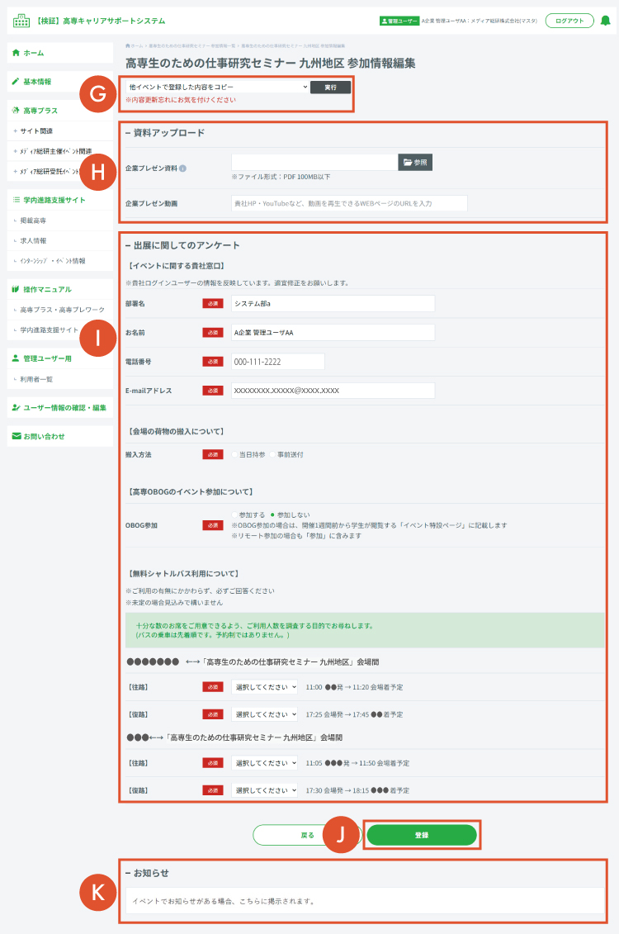Collapse the 資料アップロード section
The image size is (619, 934).
[x=128, y=133]
